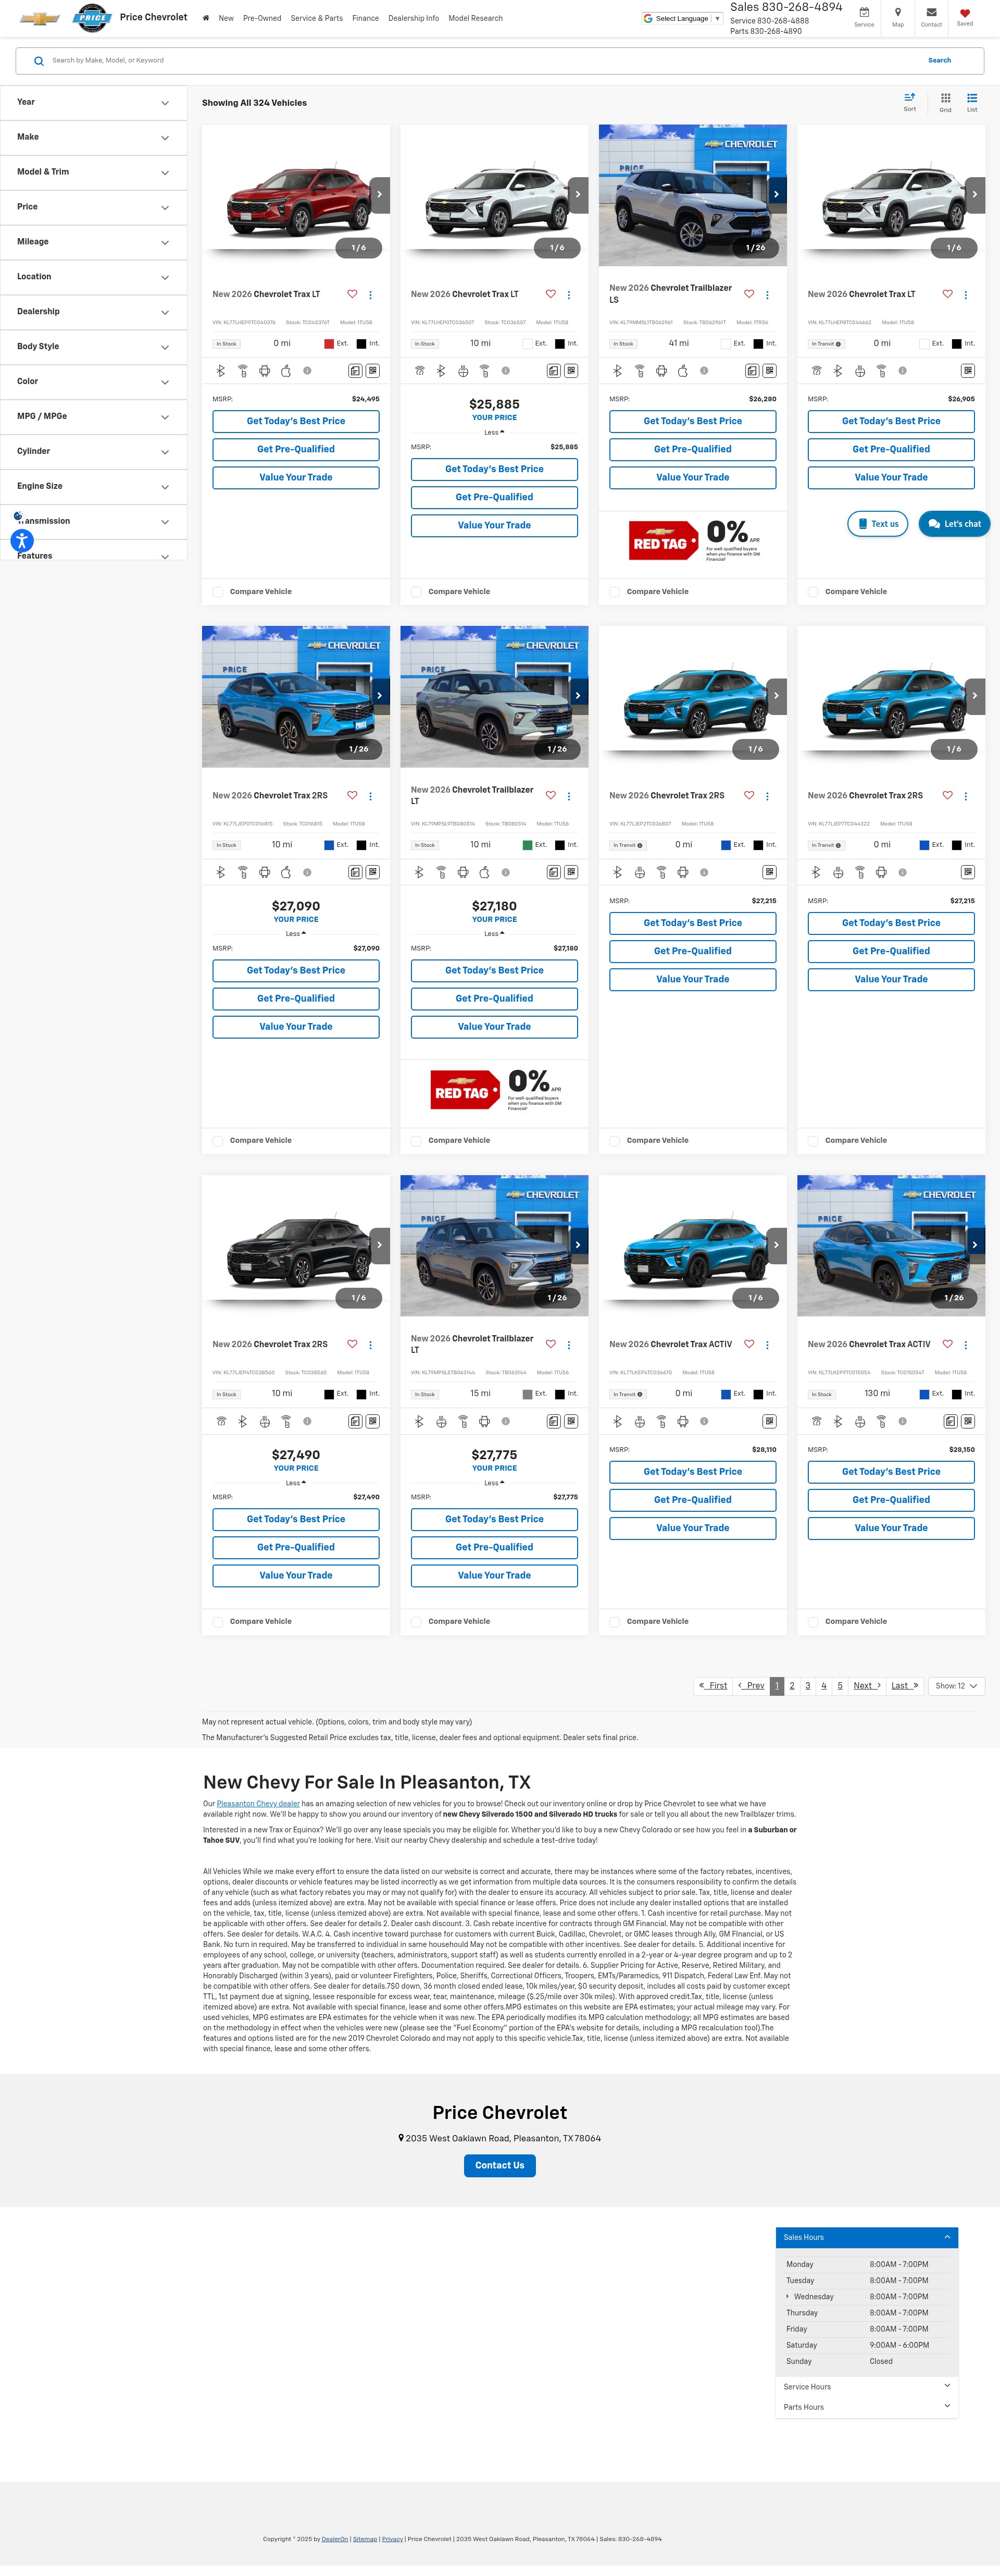1000x2576 pixels.
Task: Open the Red Tag 0% APR banner on Trailblazer LS
Action: [x=692, y=541]
